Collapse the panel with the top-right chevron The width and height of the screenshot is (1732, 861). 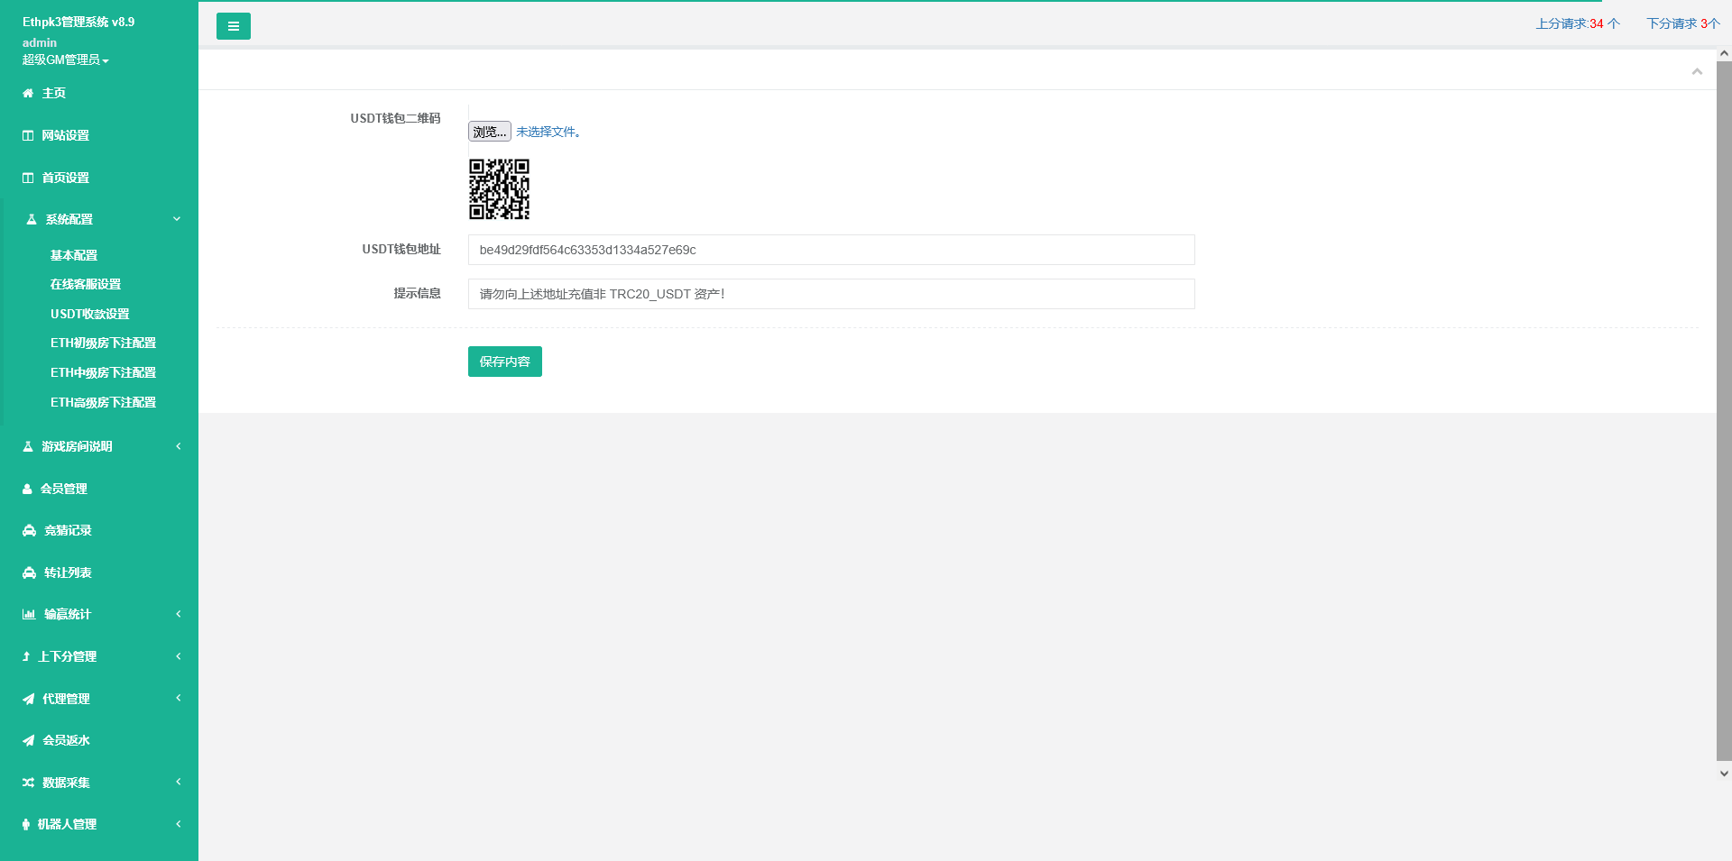click(x=1697, y=71)
